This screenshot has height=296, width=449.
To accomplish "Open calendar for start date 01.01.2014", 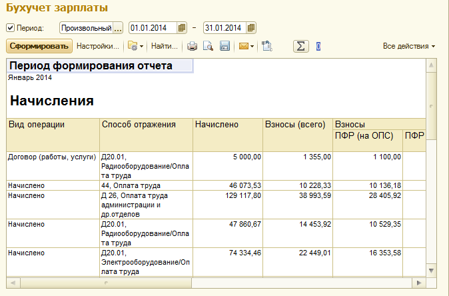I will tap(182, 28).
